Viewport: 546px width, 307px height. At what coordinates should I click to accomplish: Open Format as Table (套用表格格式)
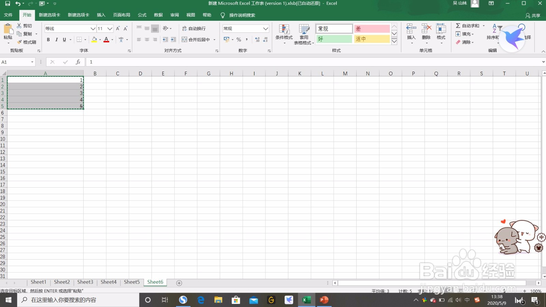[304, 34]
